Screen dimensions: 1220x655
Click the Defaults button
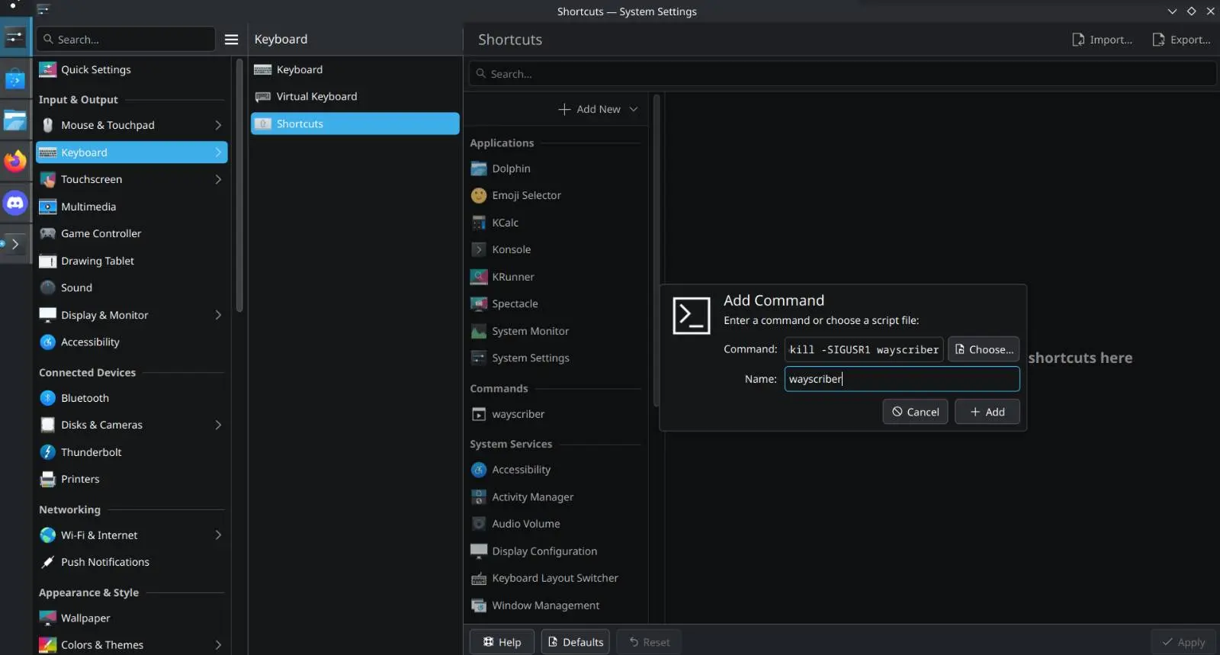576,642
